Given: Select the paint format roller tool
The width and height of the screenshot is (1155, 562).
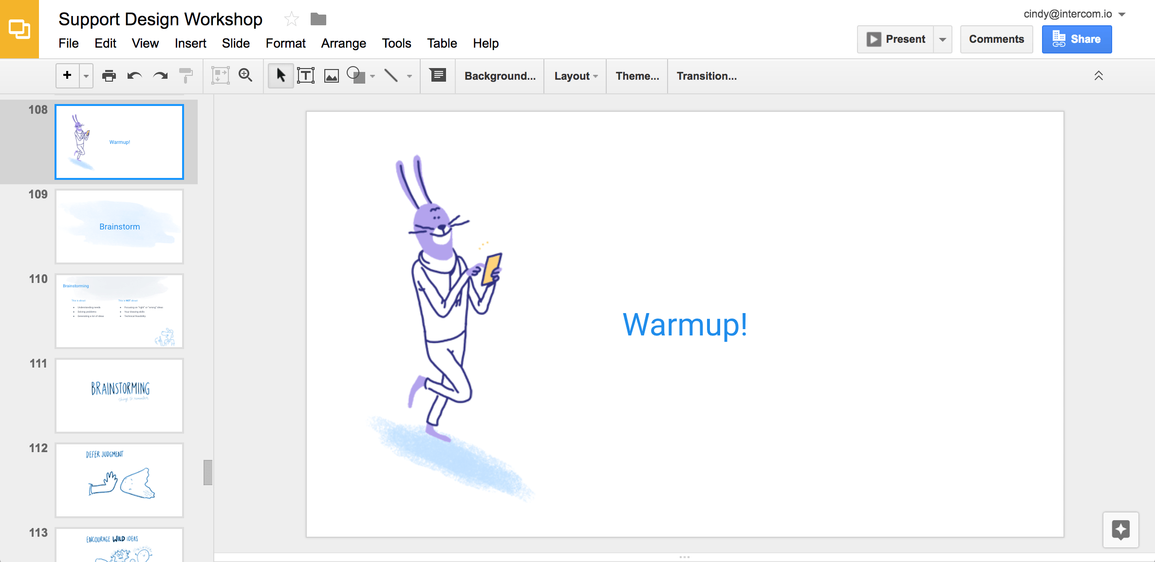Looking at the screenshot, I should pyautogui.click(x=186, y=76).
